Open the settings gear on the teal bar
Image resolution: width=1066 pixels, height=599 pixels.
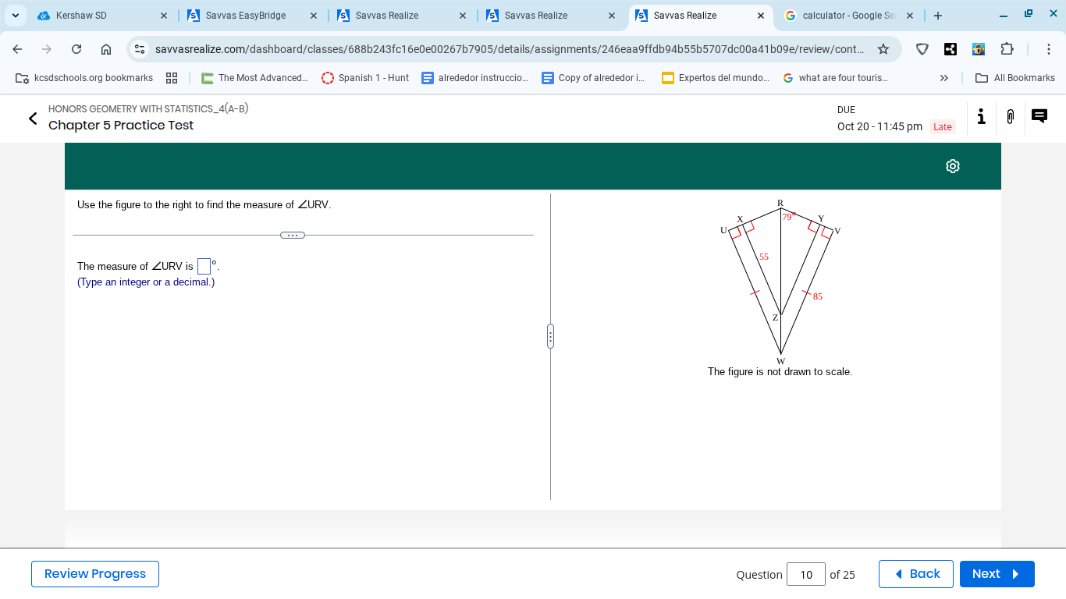(952, 166)
